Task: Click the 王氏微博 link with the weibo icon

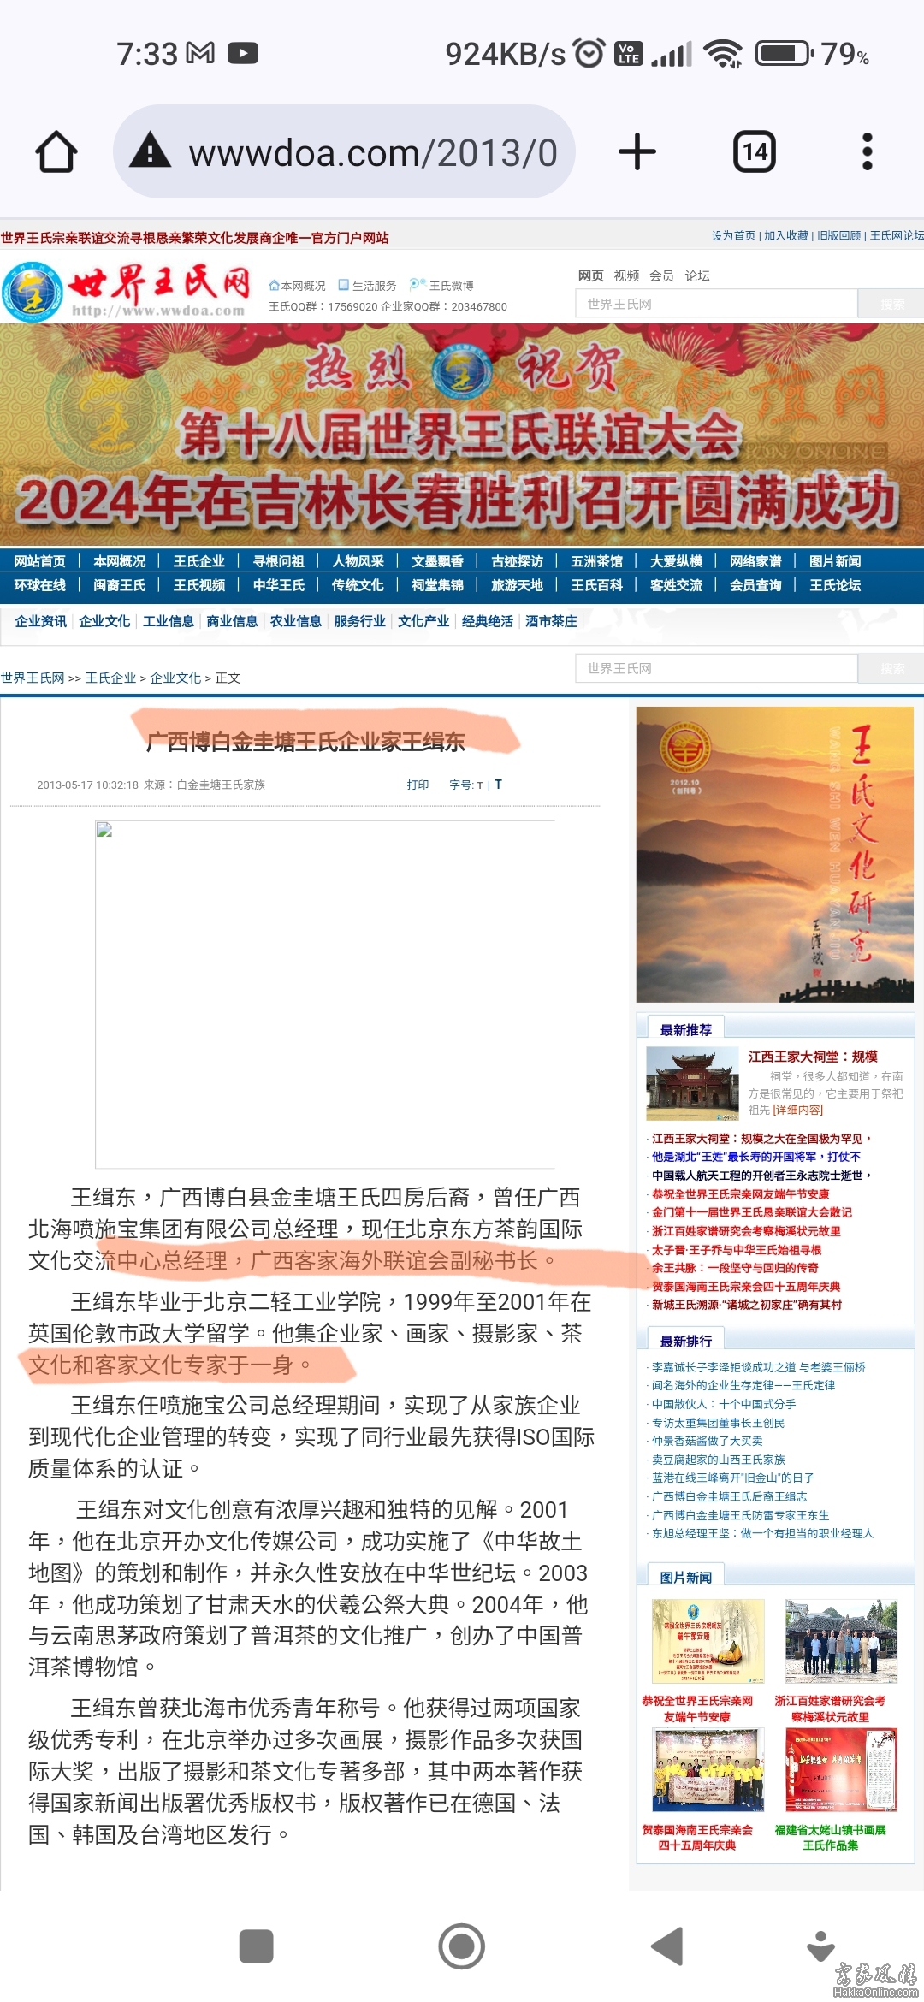Action: pyautogui.click(x=441, y=286)
